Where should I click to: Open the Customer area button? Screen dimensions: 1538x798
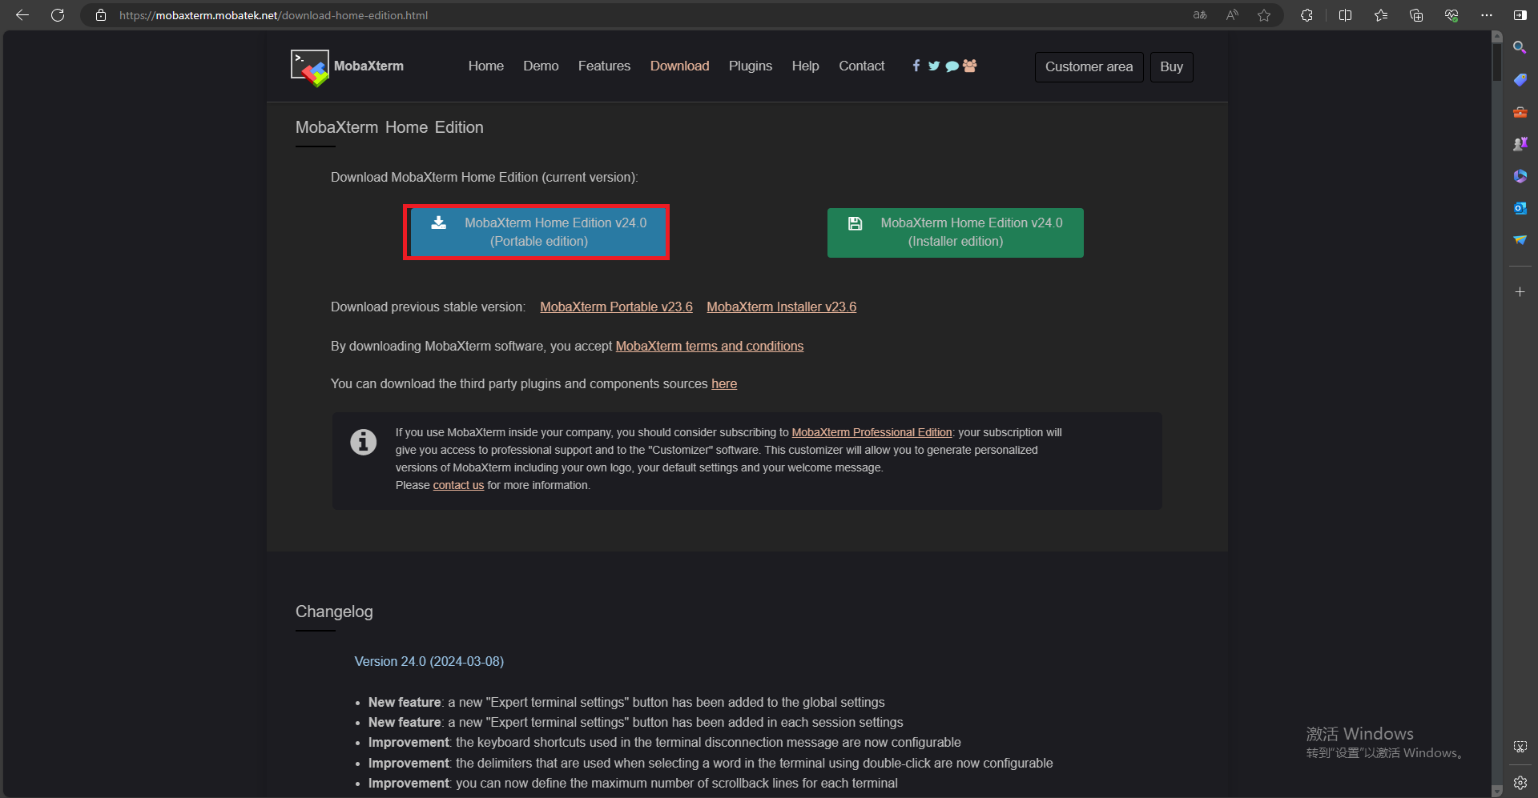click(x=1089, y=66)
